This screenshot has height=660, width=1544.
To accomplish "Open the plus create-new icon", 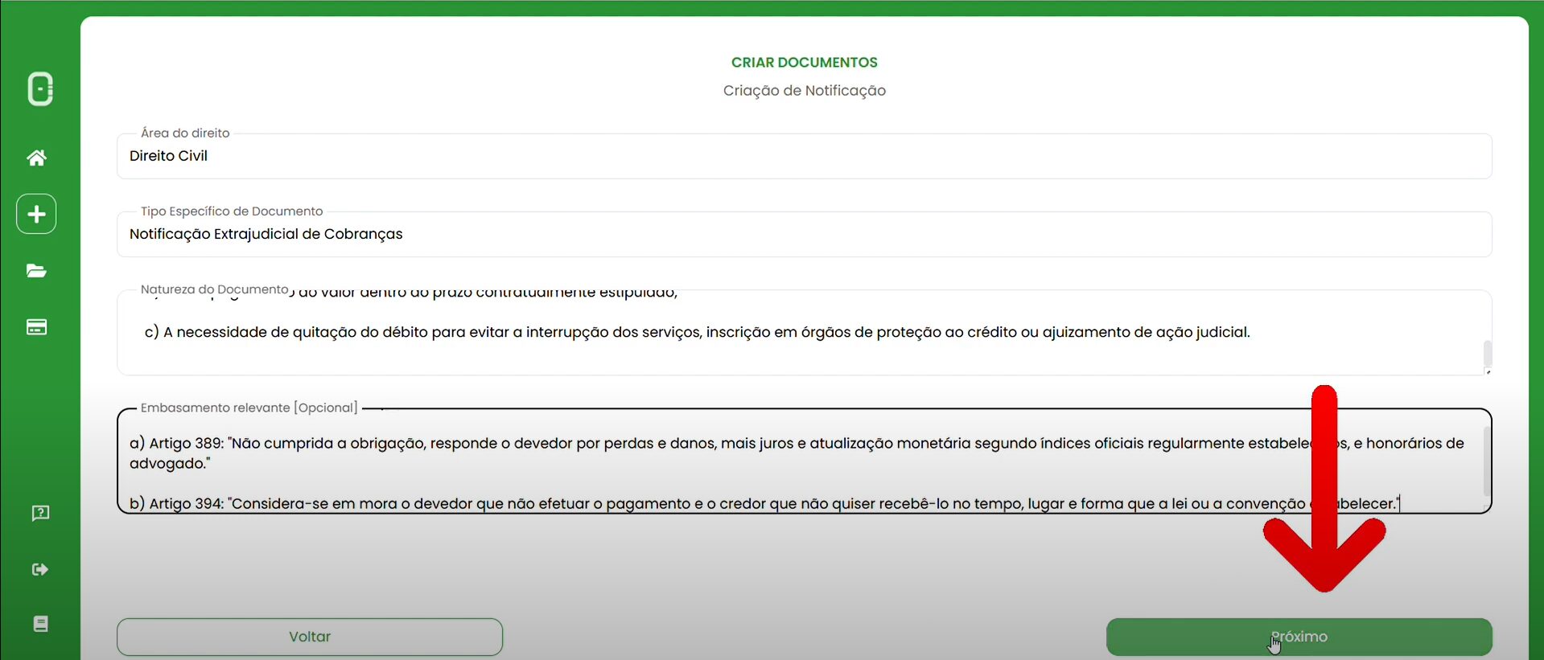I will click(x=36, y=214).
